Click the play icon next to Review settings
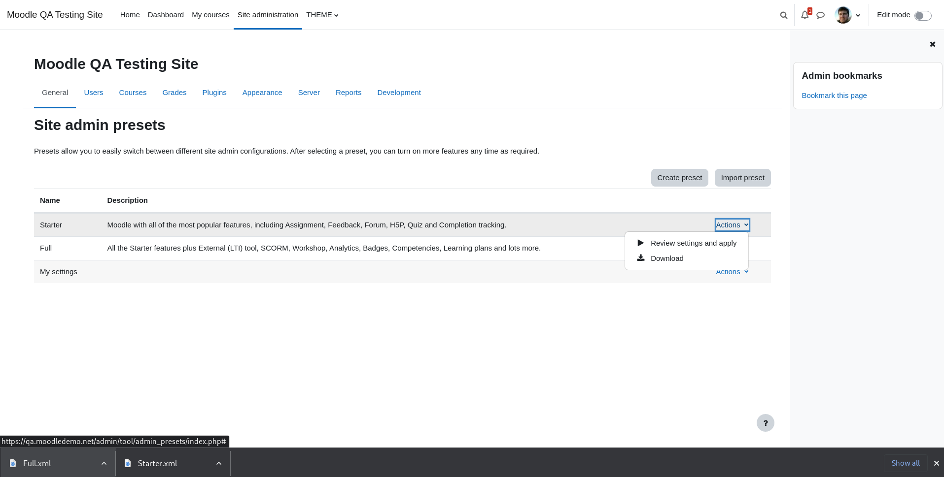This screenshot has width=944, height=477. pos(640,243)
